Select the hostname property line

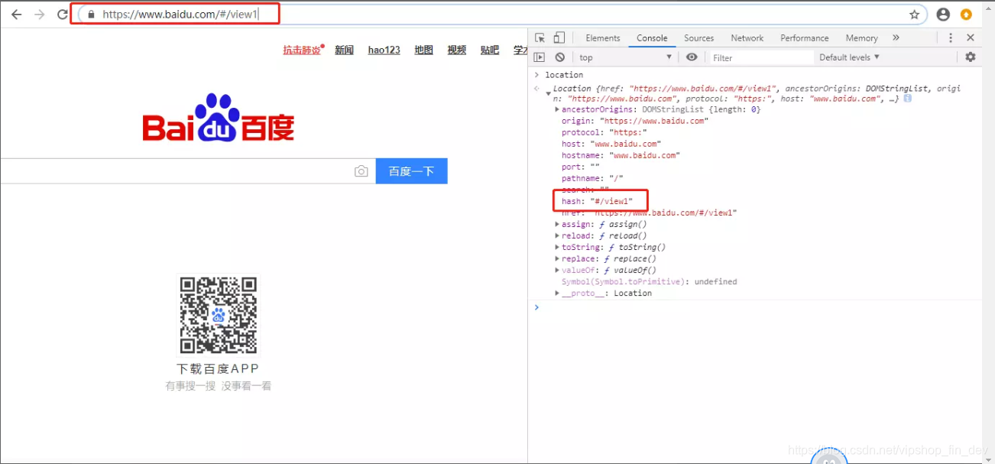pos(621,155)
